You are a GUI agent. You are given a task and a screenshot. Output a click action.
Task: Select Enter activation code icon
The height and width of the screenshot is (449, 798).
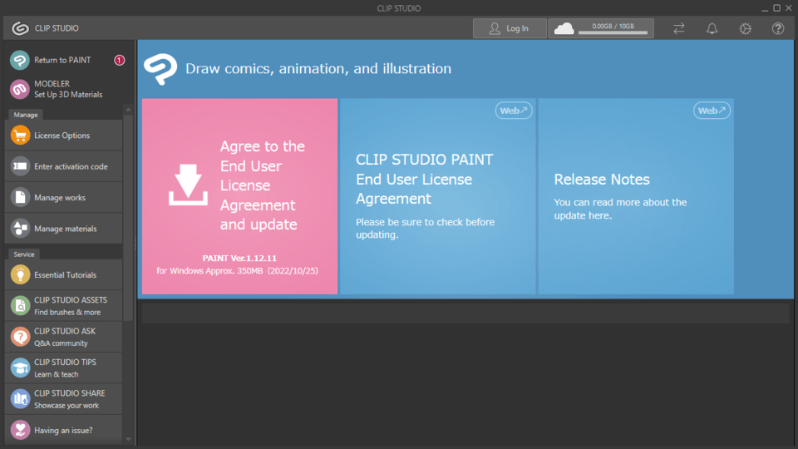click(20, 166)
